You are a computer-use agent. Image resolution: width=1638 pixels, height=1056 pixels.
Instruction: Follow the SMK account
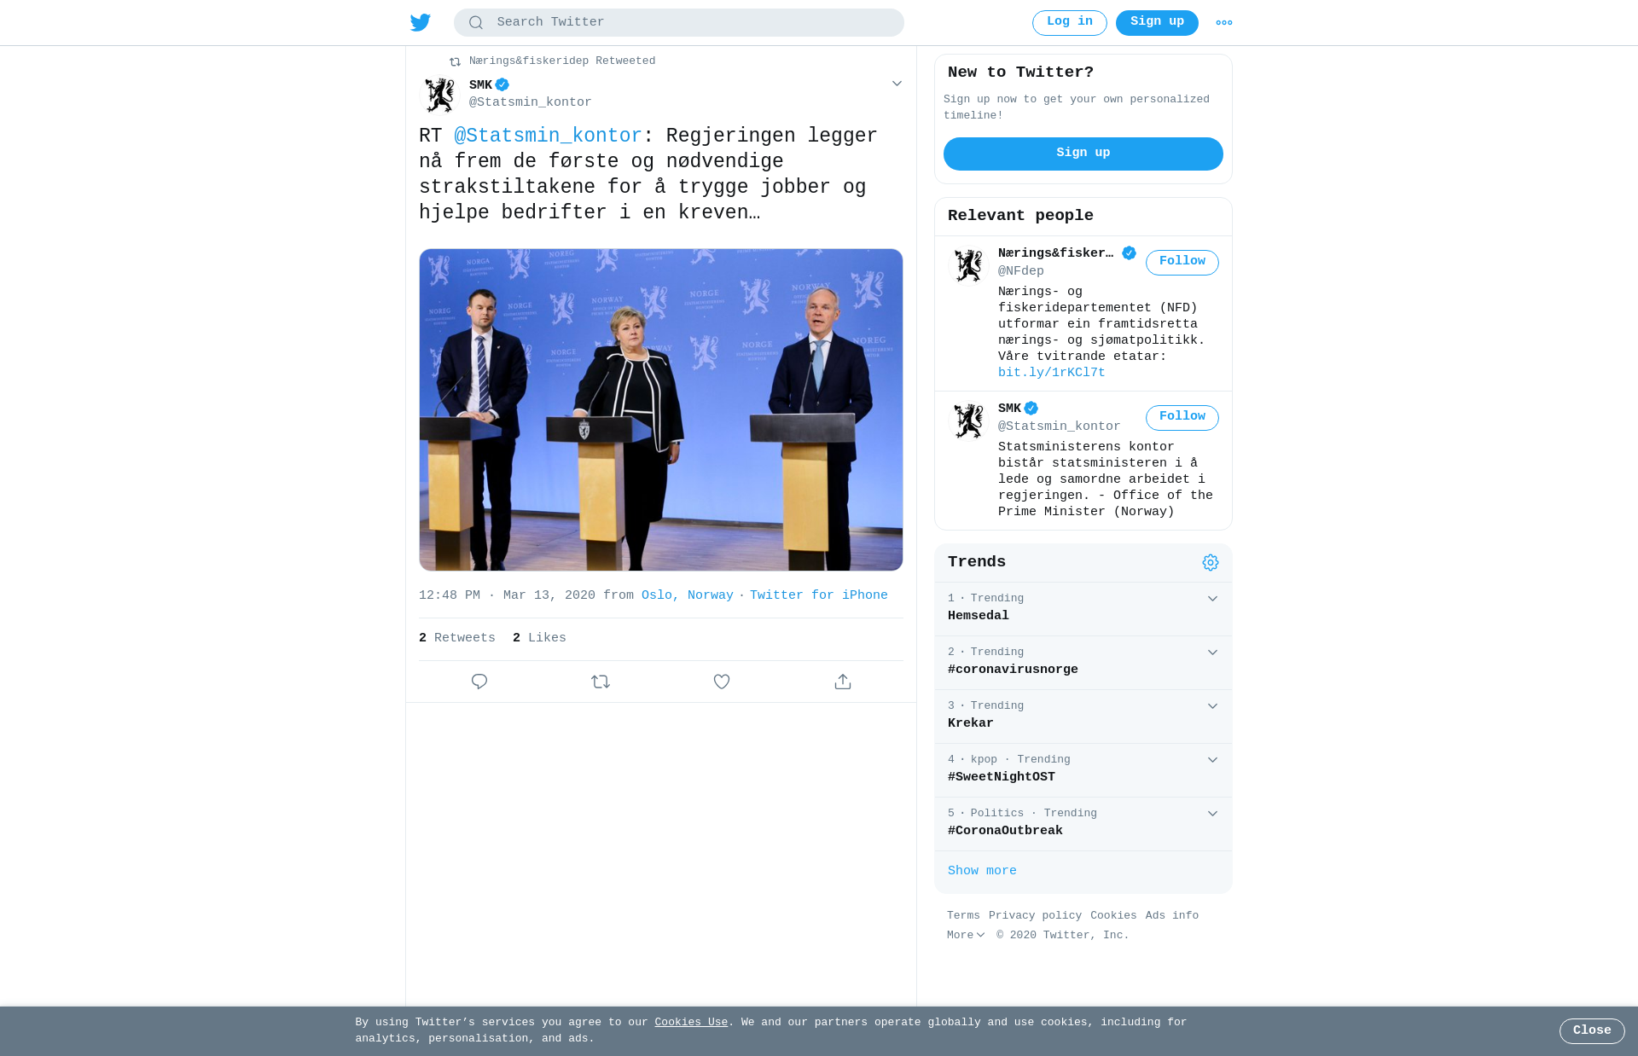[x=1182, y=418]
